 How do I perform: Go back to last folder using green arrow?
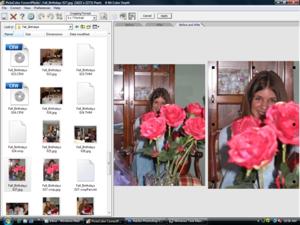[77, 26]
